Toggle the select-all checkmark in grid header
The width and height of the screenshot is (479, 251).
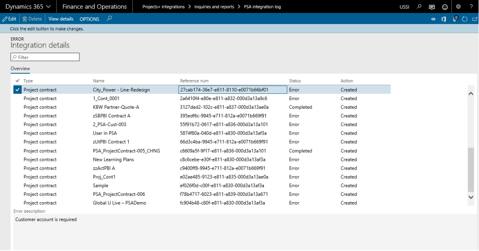[18, 80]
